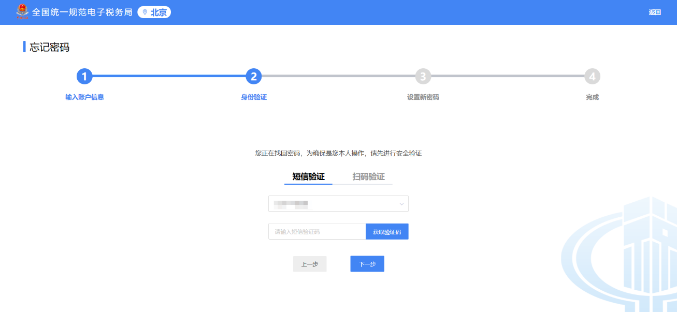Switch to the 短信验证 tab
677x312 pixels.
point(309,177)
